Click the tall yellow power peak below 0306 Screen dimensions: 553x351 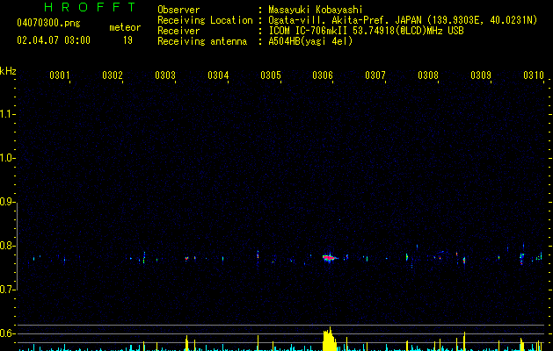(x=330, y=340)
